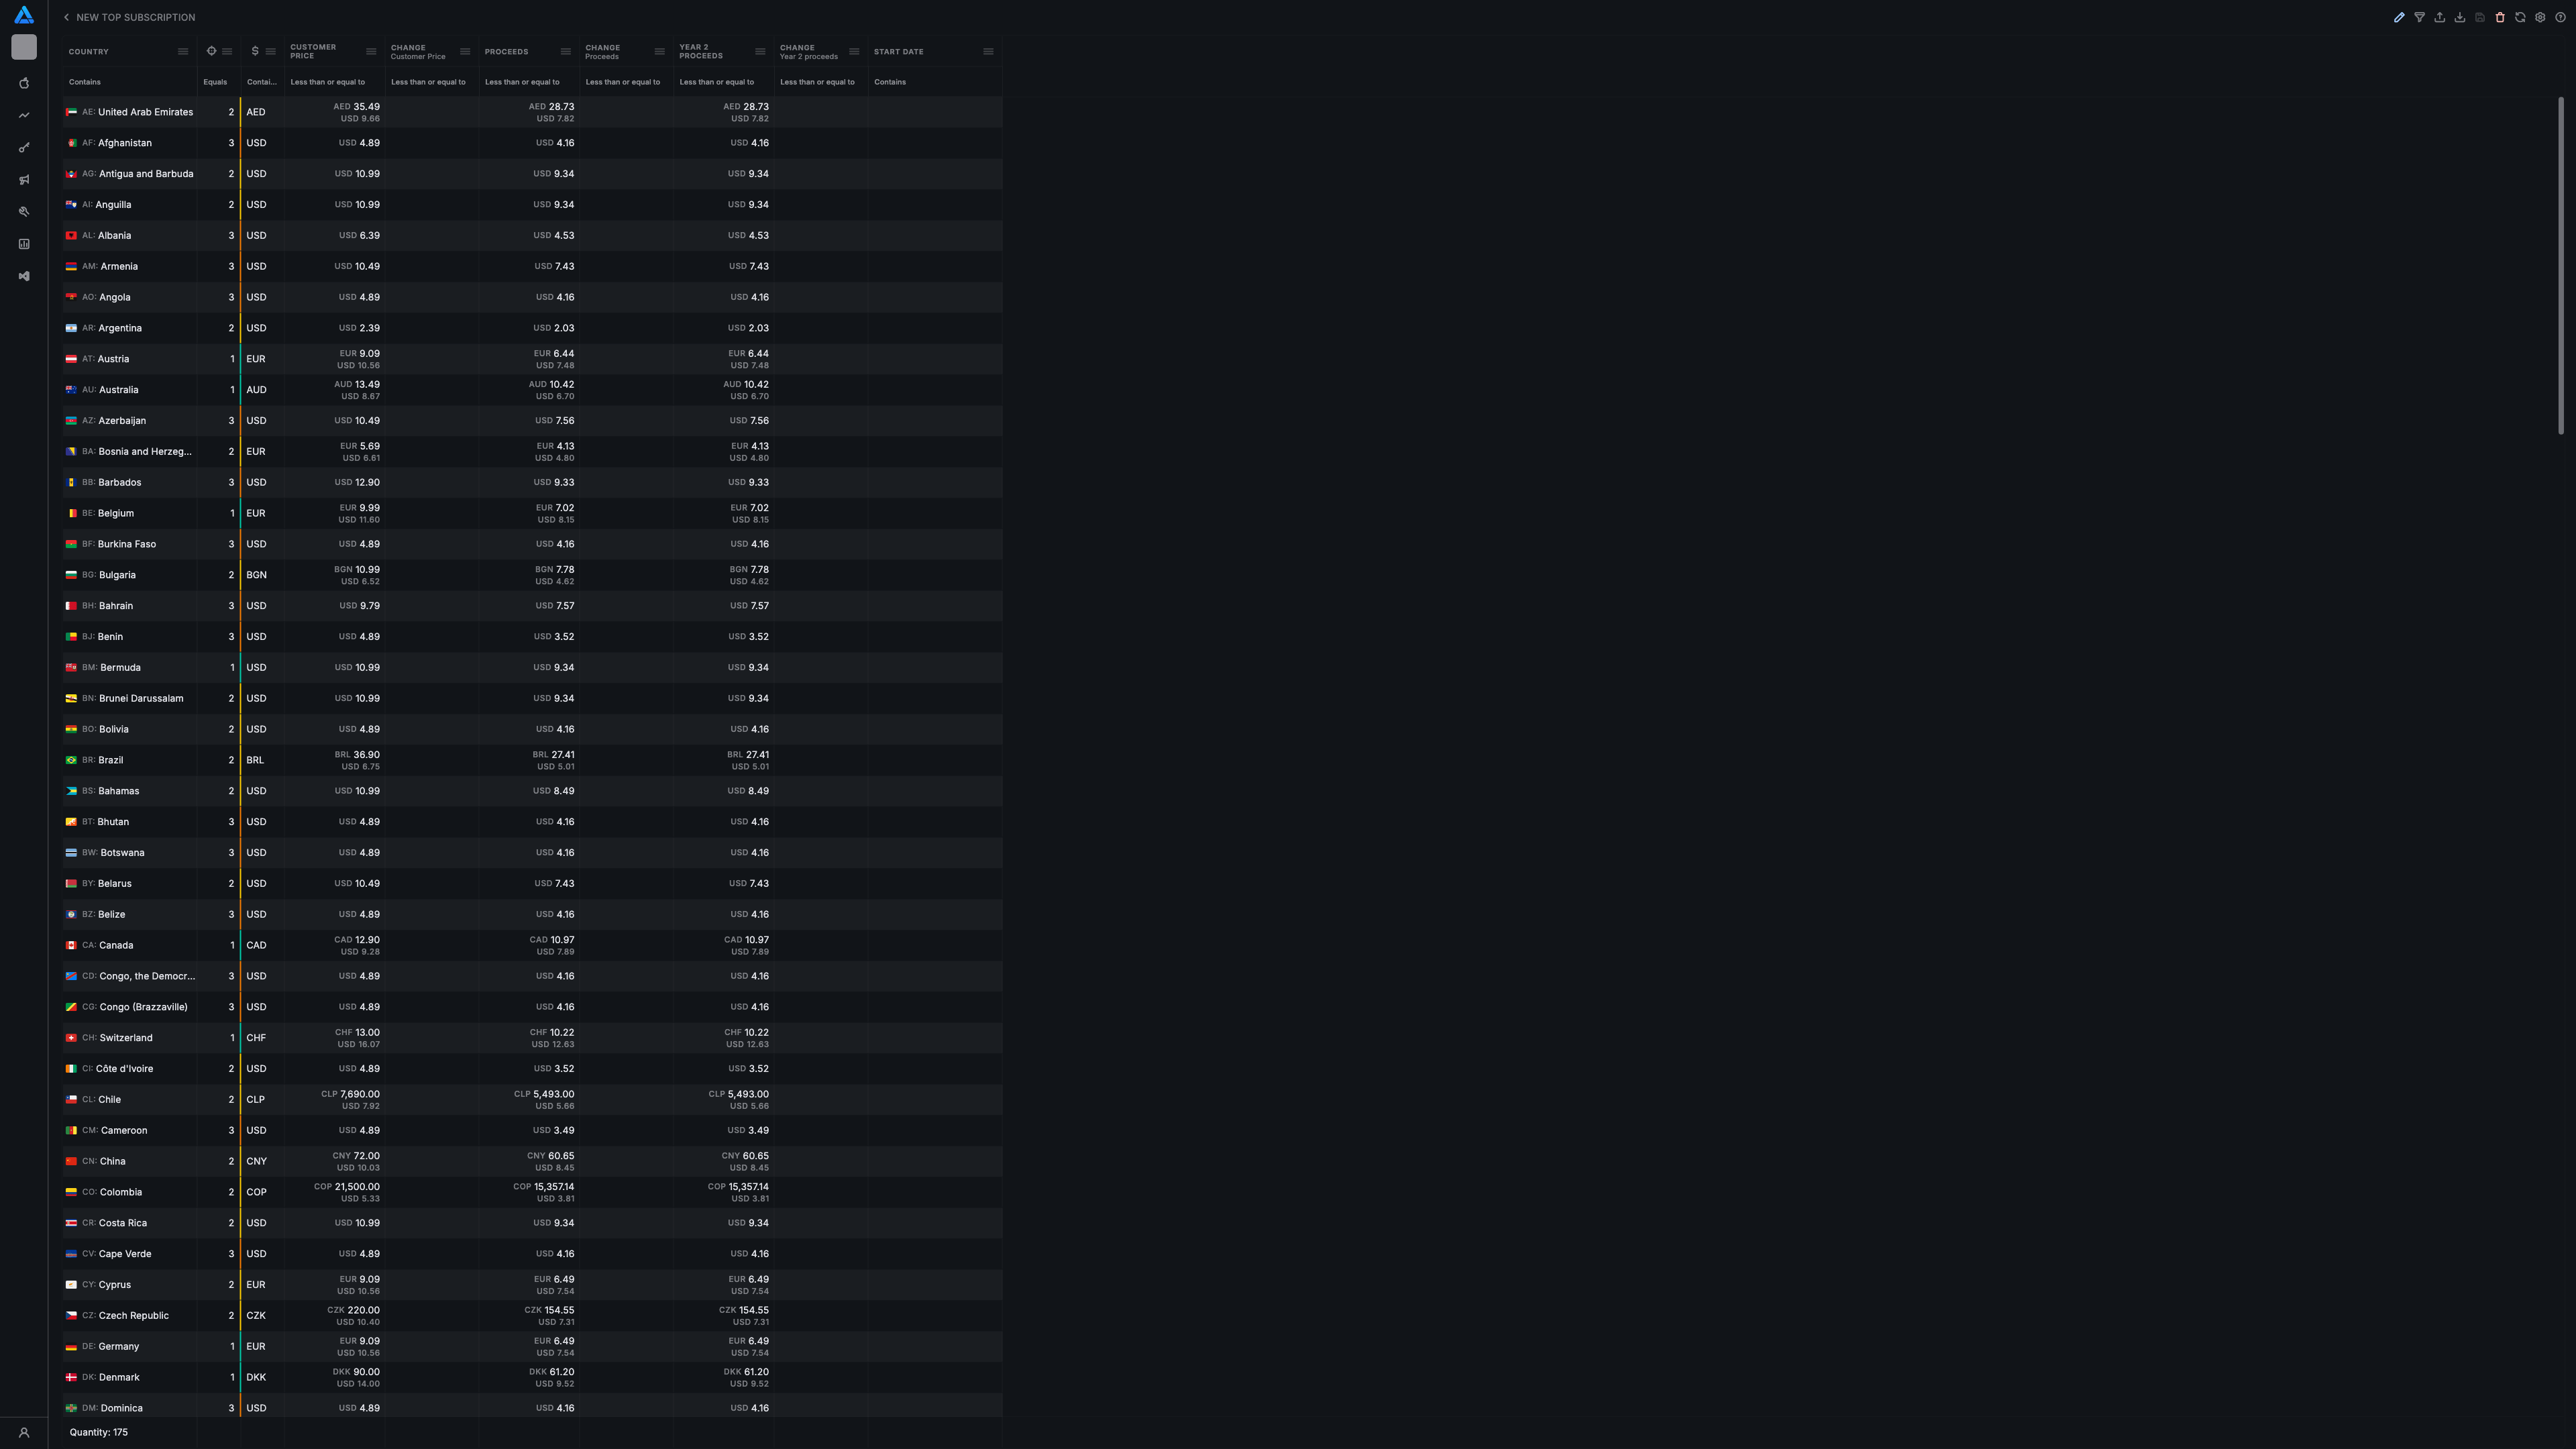2576x1449 pixels.
Task: Click the refresh sync icon
Action: click(x=2520, y=17)
